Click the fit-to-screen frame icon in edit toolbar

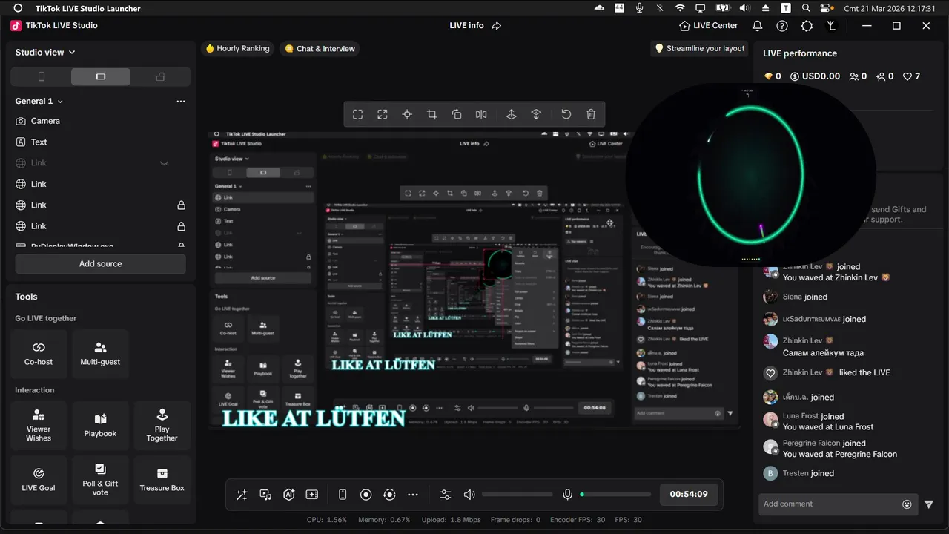[x=357, y=114]
